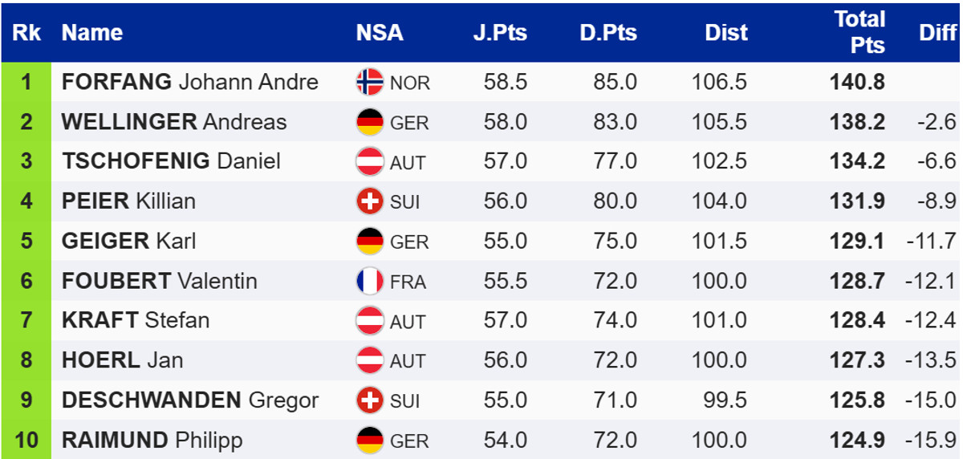Click the J.Pts column header
963x459 pixels.
(x=500, y=33)
